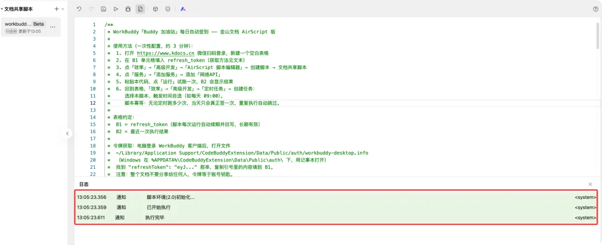This screenshot has width=602, height=245.
Task: Open the https://www.kdocs.cn link in code
Action: tap(166, 53)
